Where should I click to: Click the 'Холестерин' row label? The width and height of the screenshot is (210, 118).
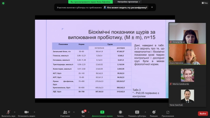tap(62, 69)
